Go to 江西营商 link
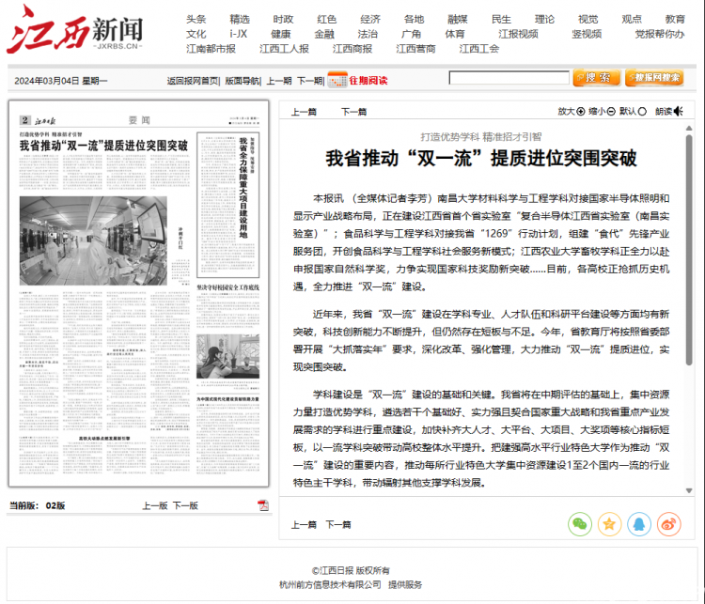The height and width of the screenshot is (604, 705). click(x=415, y=49)
